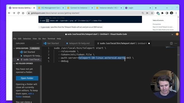Open VS Code Terminal menu
This screenshot has width=184, height=103.
point(51,39)
